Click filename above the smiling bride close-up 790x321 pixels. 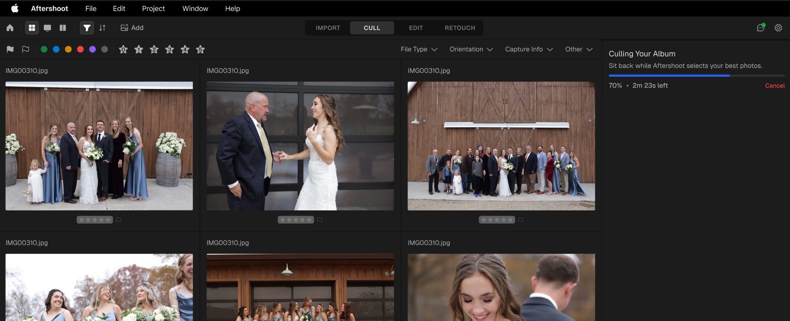point(429,243)
